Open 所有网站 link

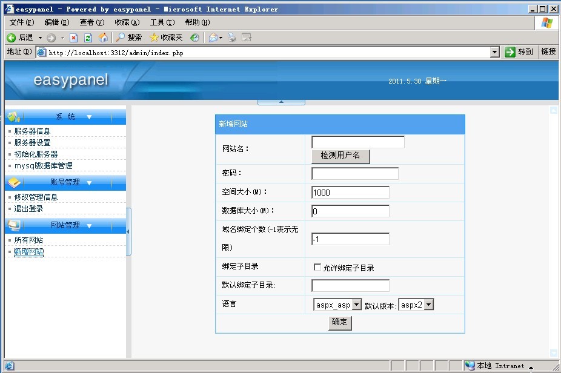(x=28, y=240)
